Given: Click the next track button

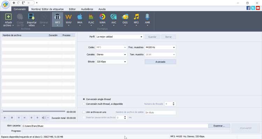Looking at the screenshot, I should (24, 118).
